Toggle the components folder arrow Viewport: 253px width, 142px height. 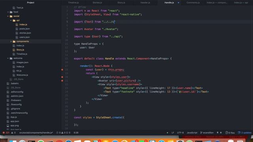[11, 41]
